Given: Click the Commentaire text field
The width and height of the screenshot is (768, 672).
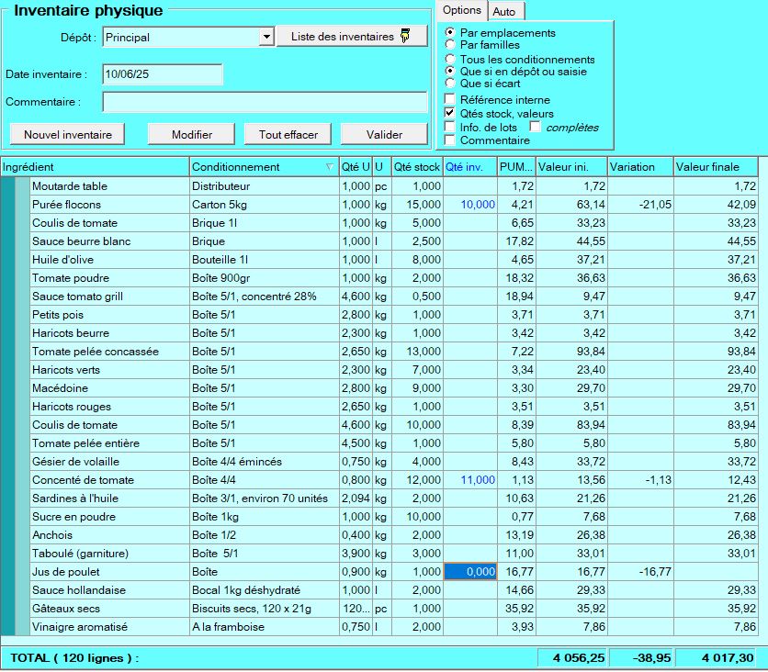Looking at the screenshot, I should coord(265,102).
